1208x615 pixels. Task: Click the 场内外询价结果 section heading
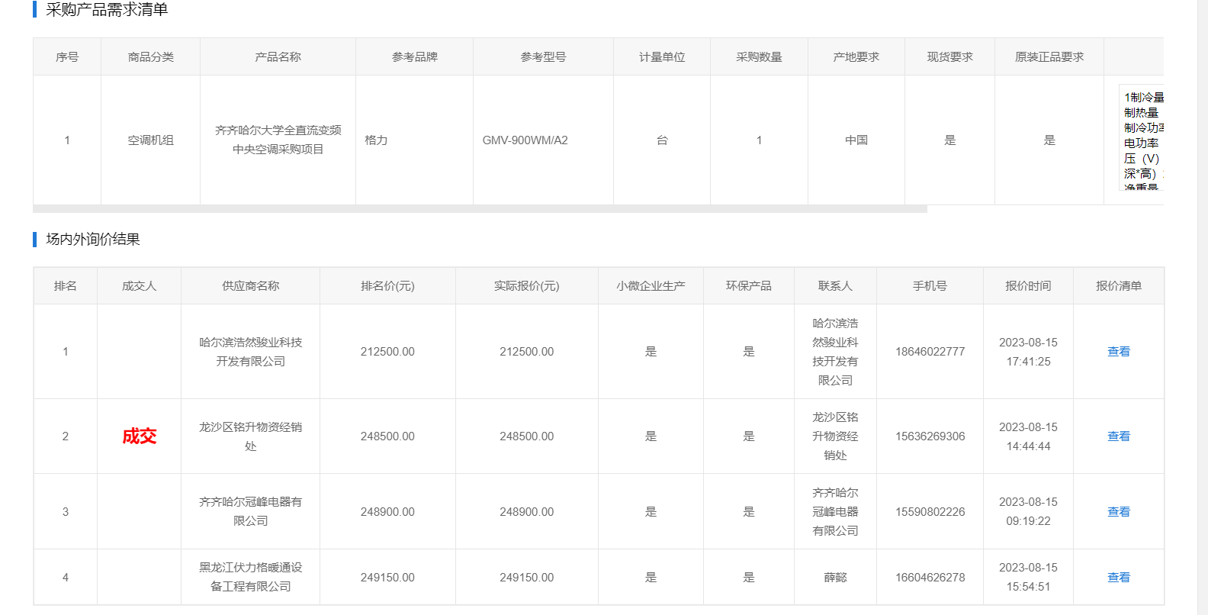(x=93, y=240)
